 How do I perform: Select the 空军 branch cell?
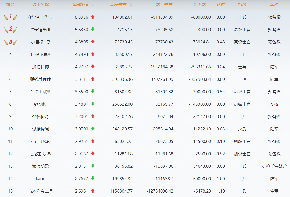274,191
